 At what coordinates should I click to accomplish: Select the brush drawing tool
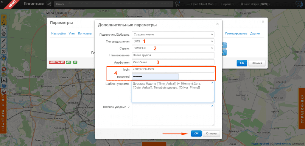(4, 40)
